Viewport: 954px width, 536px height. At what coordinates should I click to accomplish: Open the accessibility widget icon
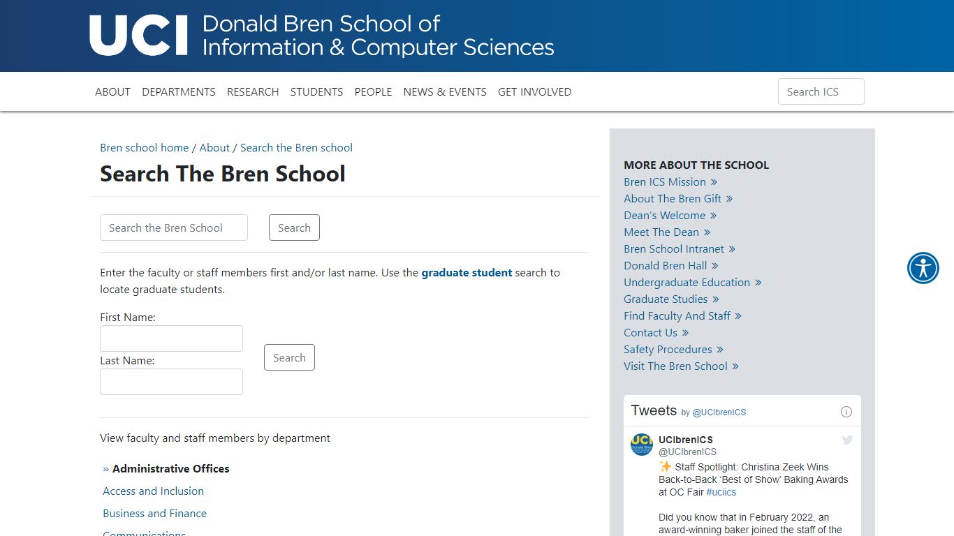(923, 268)
